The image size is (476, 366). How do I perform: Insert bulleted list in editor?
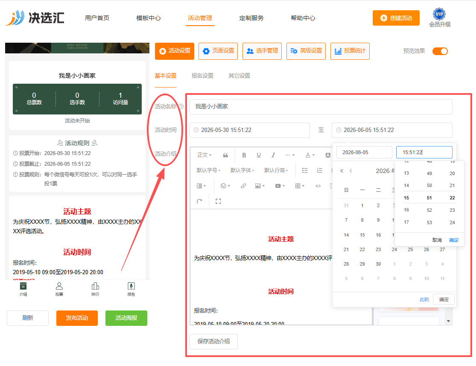305,170
